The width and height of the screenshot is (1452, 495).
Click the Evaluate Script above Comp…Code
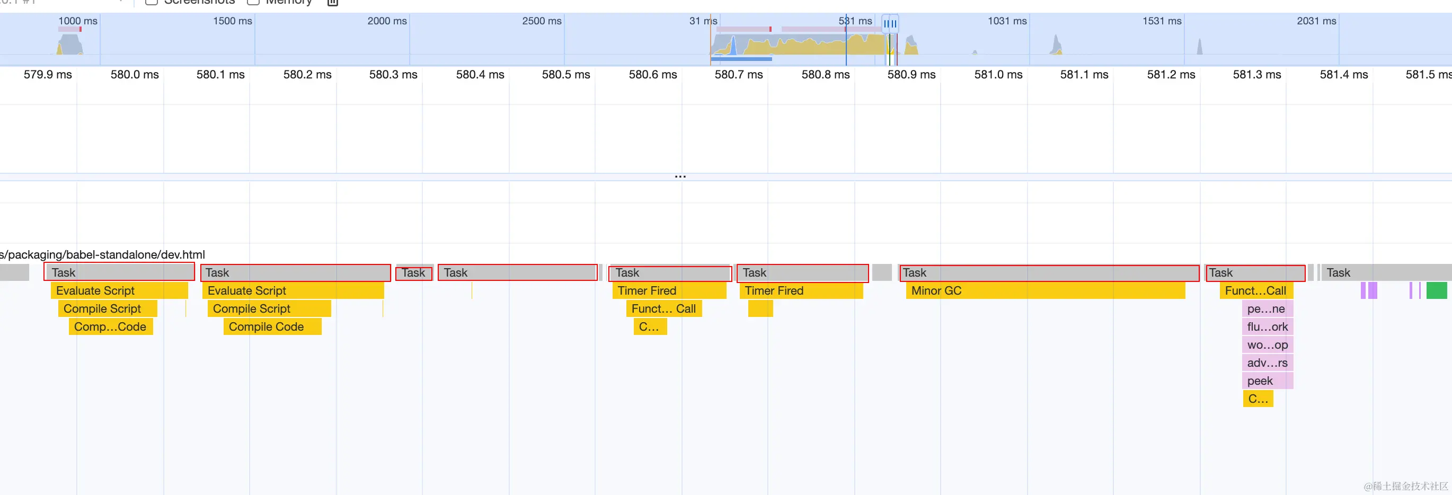[x=119, y=290]
